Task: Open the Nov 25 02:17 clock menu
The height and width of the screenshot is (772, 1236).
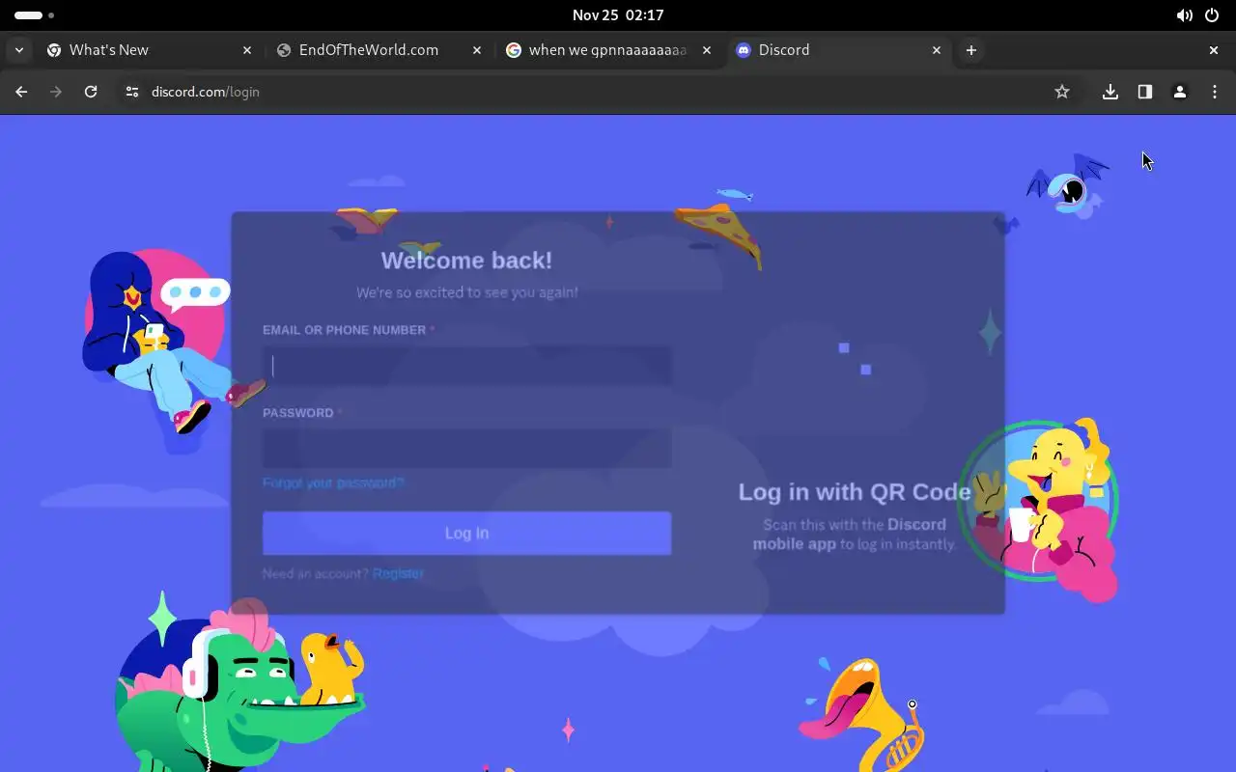Action: click(x=618, y=15)
